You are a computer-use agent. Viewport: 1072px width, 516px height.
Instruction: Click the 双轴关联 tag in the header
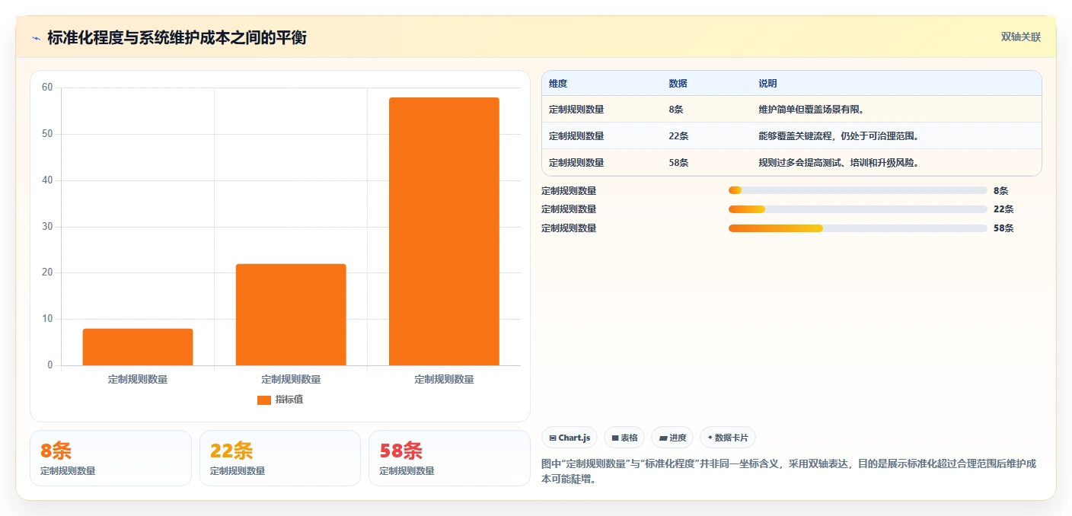coord(1020,37)
